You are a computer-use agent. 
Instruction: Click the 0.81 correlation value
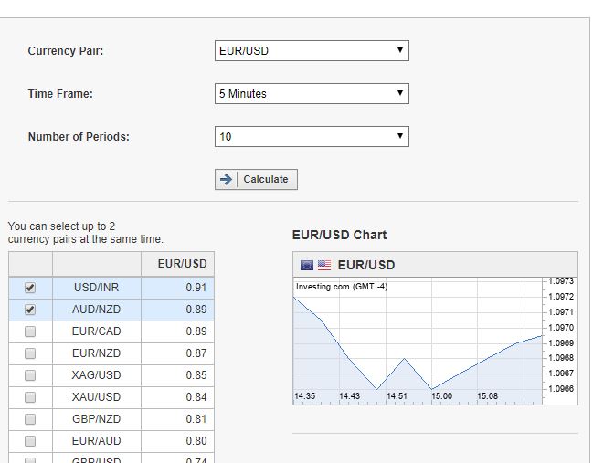point(196,419)
